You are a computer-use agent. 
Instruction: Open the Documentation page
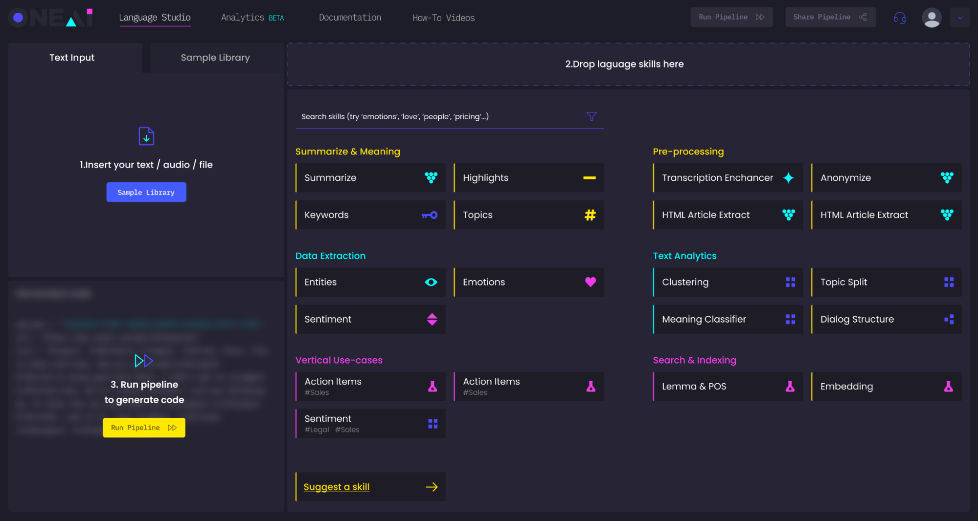tap(350, 18)
